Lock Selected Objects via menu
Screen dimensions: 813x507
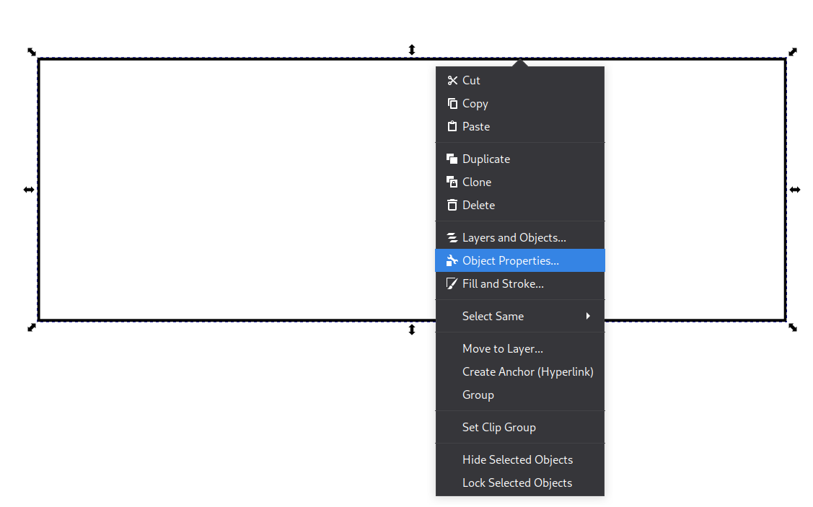517,482
